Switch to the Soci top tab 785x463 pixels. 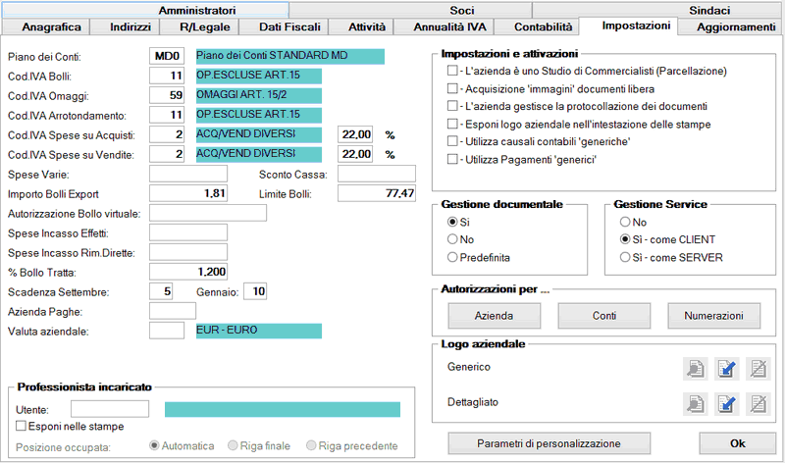click(x=410, y=10)
